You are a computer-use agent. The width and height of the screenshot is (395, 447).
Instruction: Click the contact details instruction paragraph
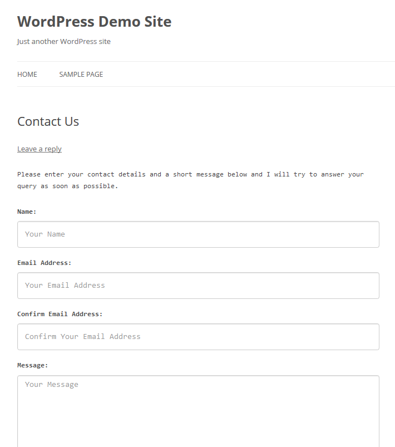(x=189, y=179)
